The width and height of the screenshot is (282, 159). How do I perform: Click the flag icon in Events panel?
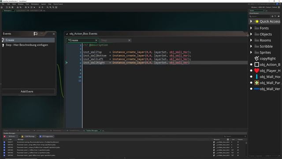tap(36, 34)
